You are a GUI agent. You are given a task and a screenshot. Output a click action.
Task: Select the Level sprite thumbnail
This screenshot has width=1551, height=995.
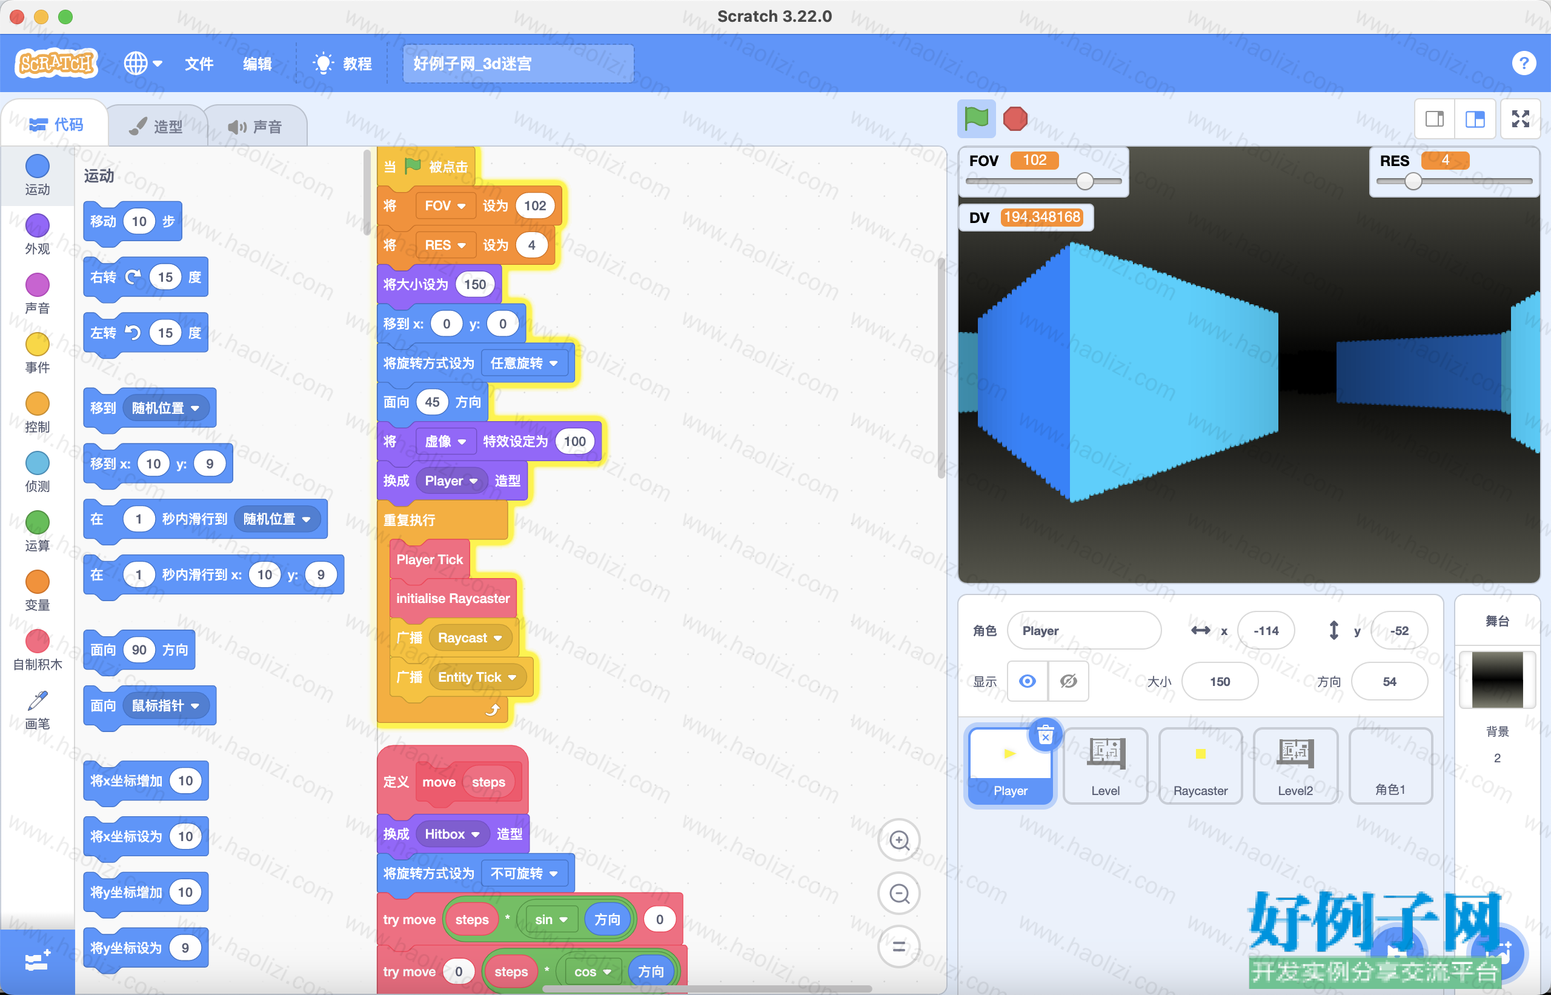point(1105,765)
